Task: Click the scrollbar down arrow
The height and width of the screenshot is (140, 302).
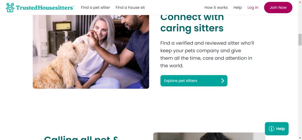Action: (300, 138)
